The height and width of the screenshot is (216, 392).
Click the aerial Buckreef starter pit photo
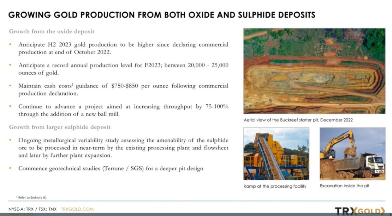314,71
